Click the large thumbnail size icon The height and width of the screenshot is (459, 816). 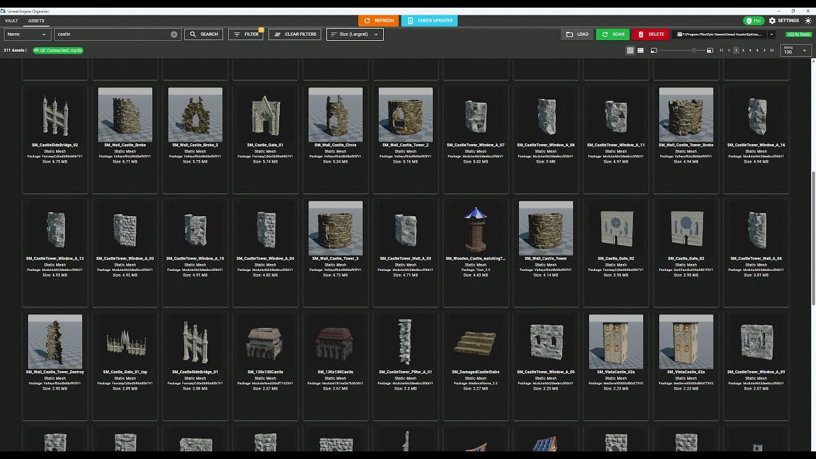click(710, 50)
